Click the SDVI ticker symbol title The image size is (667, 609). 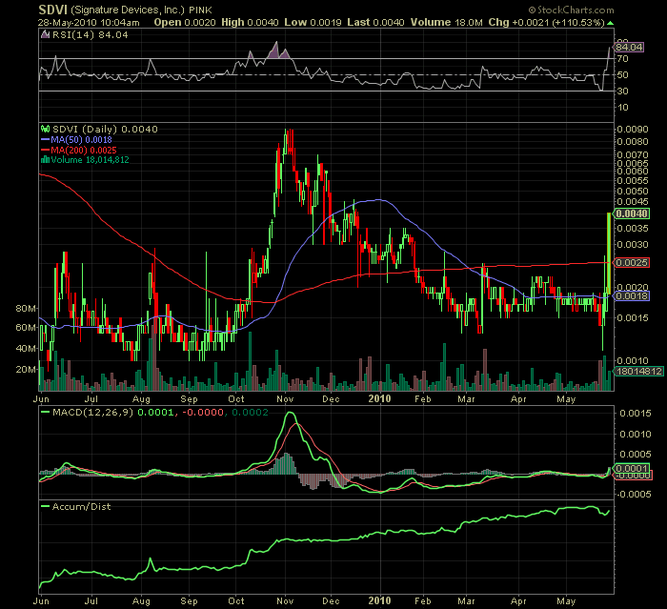(x=52, y=10)
